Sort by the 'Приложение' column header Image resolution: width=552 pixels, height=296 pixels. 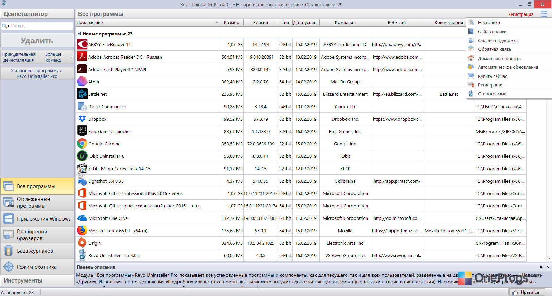pyautogui.click(x=148, y=23)
